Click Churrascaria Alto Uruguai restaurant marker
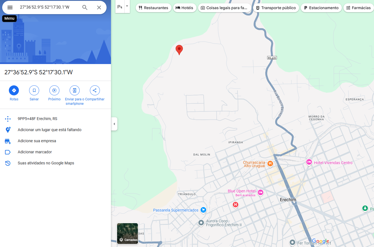This screenshot has width=374, height=247. pos(270,164)
